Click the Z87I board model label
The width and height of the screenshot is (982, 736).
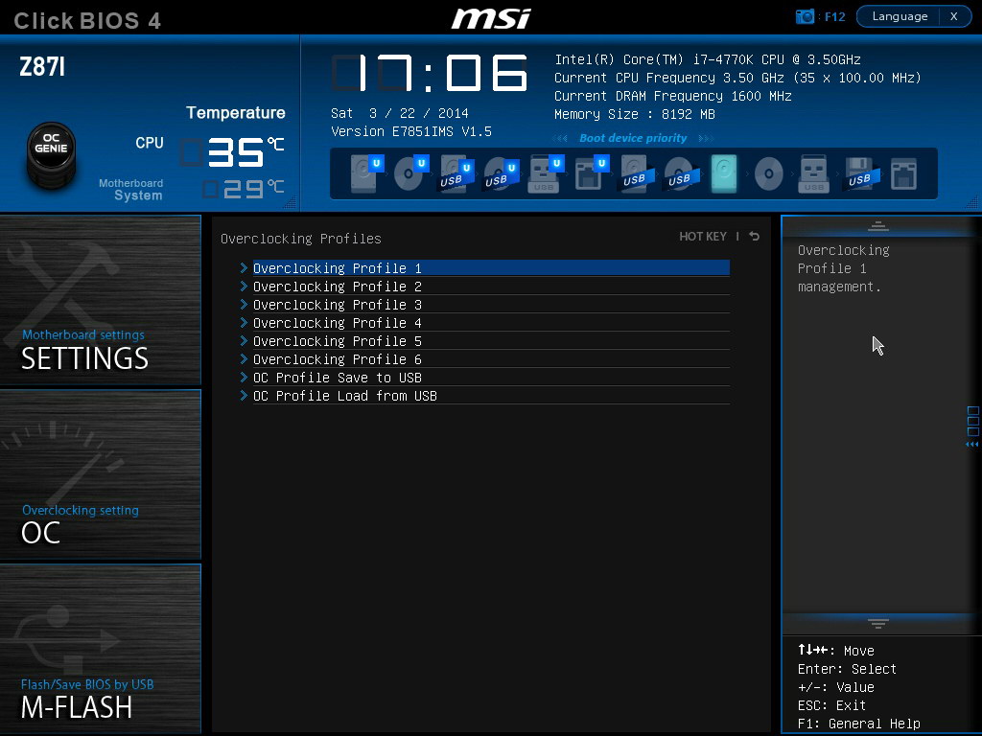(42, 66)
